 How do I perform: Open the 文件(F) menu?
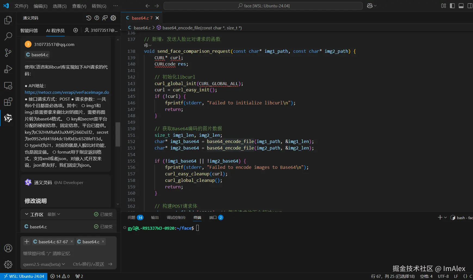point(21,6)
